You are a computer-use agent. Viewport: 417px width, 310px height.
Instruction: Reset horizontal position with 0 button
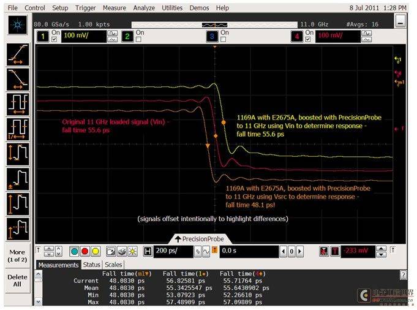click(x=291, y=251)
